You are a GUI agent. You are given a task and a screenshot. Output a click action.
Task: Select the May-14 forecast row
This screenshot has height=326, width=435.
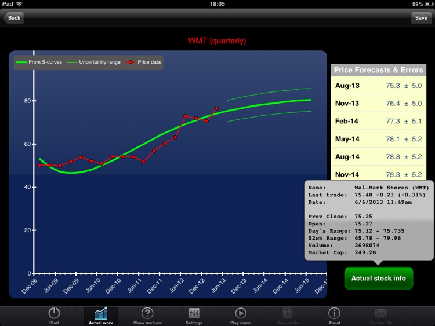point(378,139)
